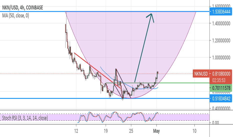Click the 0.00 value on Stoch RSI scale

click(x=215, y=123)
